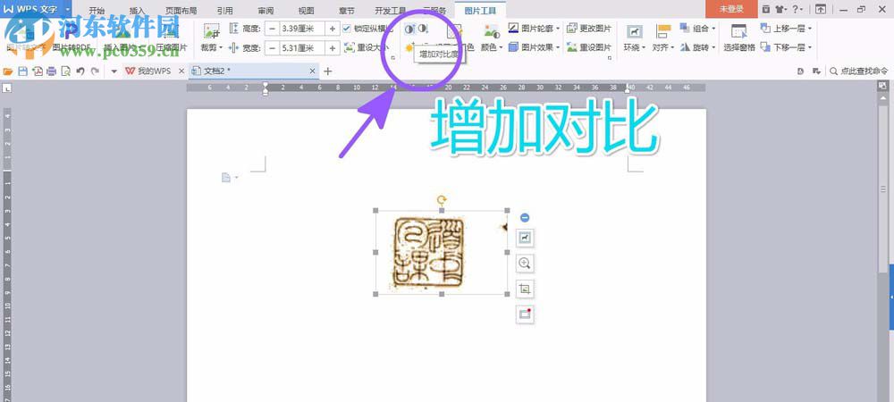Screen dimensions: 894x402
Task: Switch to the 开发工具 ribbon tab
Action: coord(391,10)
